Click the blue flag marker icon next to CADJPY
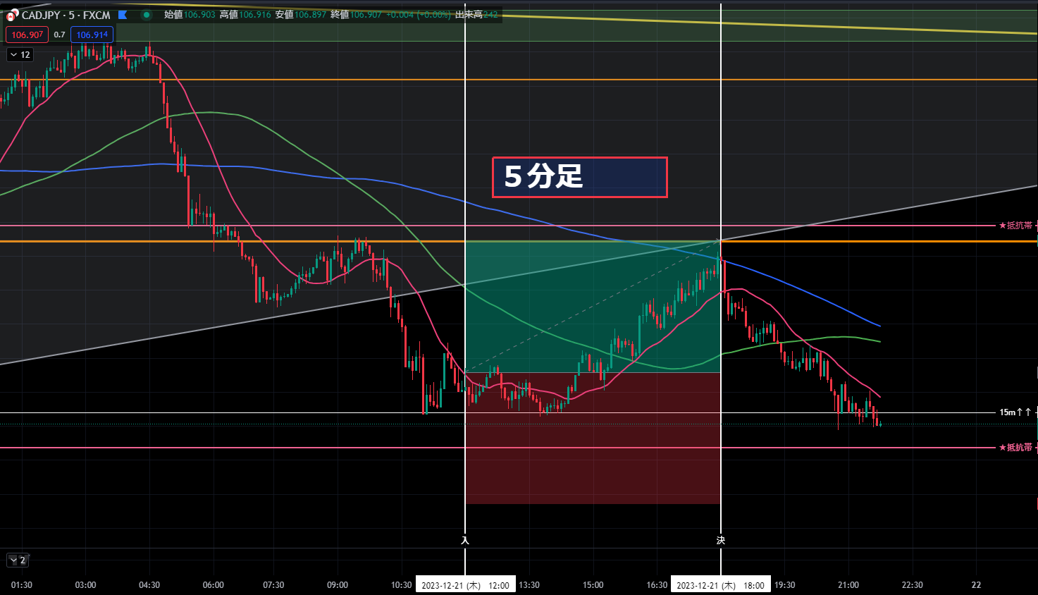The width and height of the screenshot is (1038, 595). point(121,14)
